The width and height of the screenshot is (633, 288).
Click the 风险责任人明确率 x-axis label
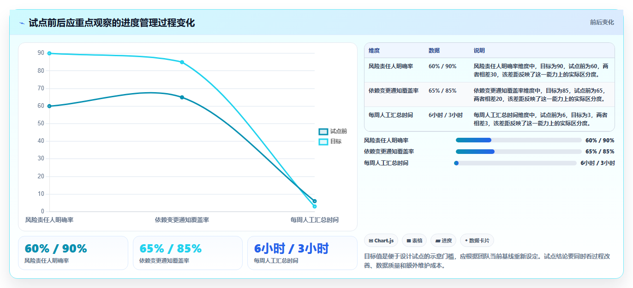pos(49,220)
